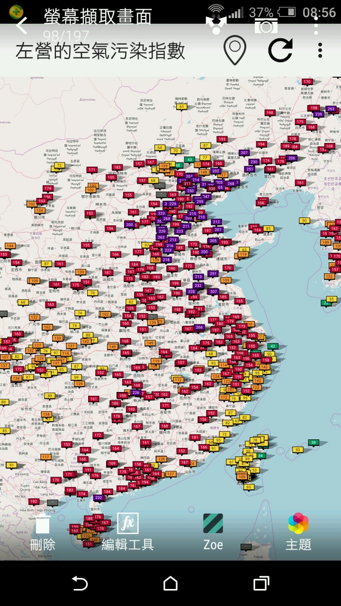Select the purple 230 AQI marker
The width and height of the screenshot is (341, 606).
pos(254,161)
